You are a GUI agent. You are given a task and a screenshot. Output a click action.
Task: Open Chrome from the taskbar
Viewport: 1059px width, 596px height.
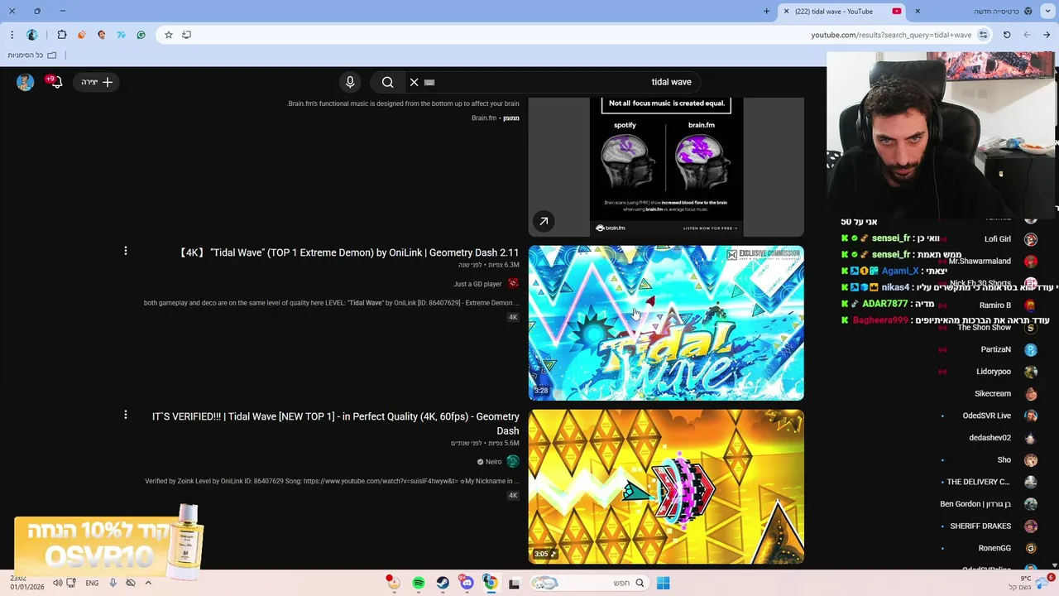(491, 584)
